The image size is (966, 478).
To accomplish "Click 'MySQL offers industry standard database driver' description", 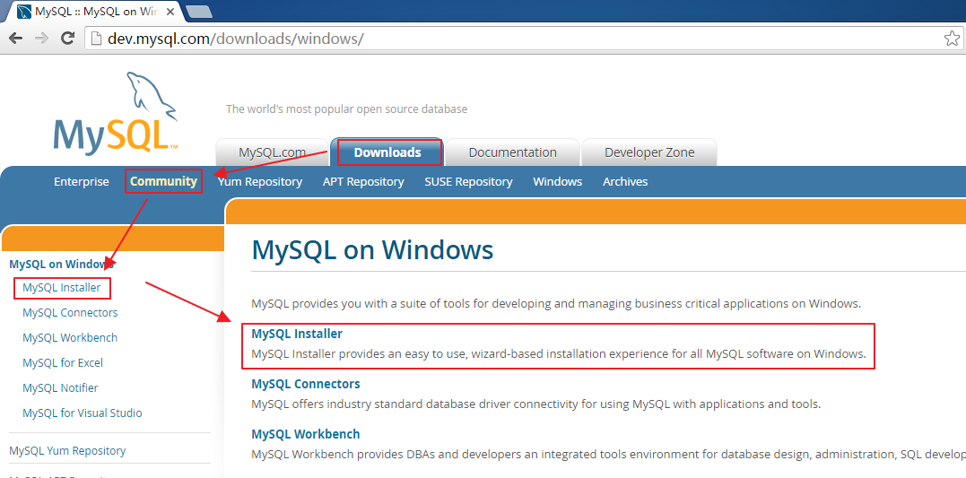I will click(x=536, y=404).
